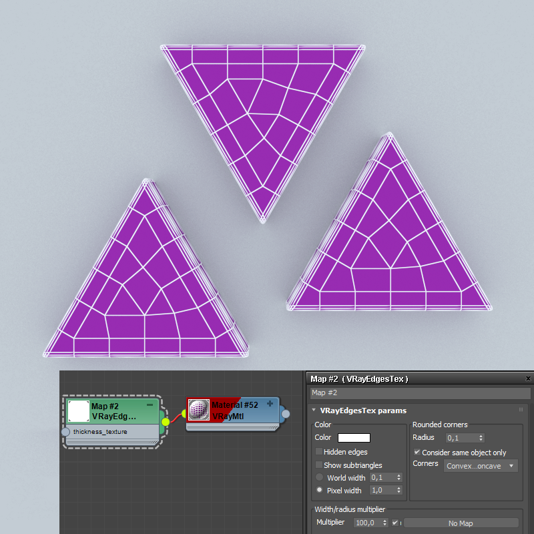Select the World width radio button
Viewport: 534px width, 534px height.
pyautogui.click(x=319, y=477)
